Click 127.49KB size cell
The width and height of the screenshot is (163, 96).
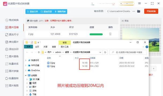(55, 34)
